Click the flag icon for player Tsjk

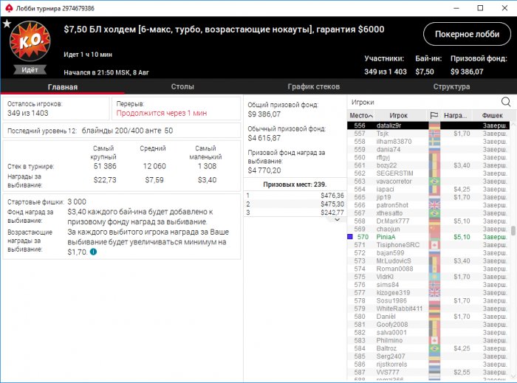(x=434, y=134)
